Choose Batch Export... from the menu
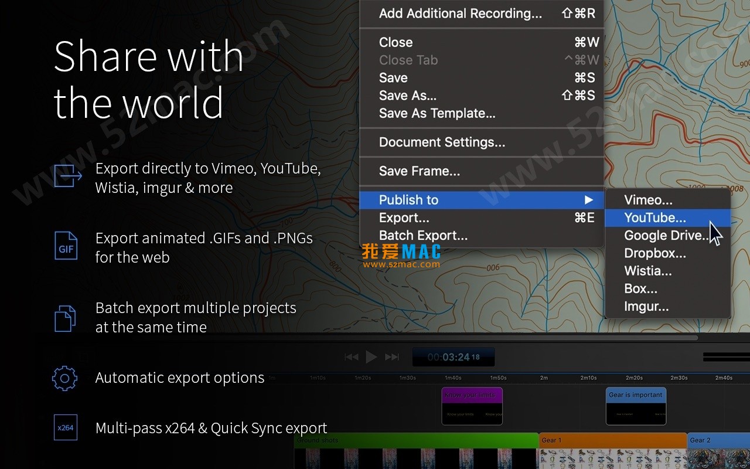Image resolution: width=750 pixels, height=469 pixels. 482,236
